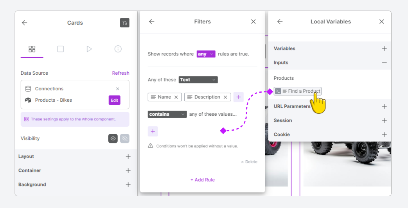Open the Text type dropdown
This screenshot has width=408, height=208.
click(198, 80)
